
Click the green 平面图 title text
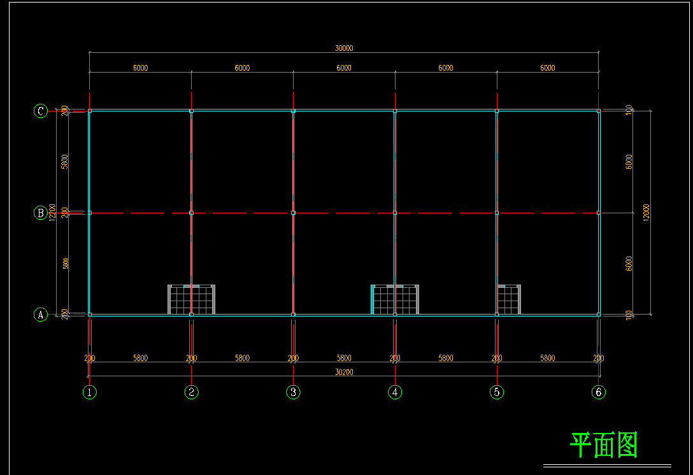[603, 445]
